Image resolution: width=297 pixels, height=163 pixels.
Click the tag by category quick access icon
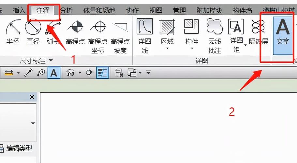[41, 73]
